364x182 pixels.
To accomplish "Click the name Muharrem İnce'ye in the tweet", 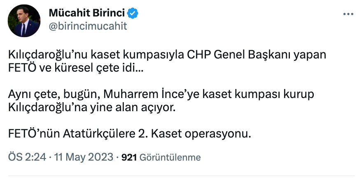I will [x=138, y=95].
